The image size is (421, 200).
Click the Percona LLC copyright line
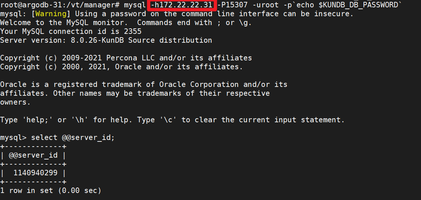tap(126, 58)
